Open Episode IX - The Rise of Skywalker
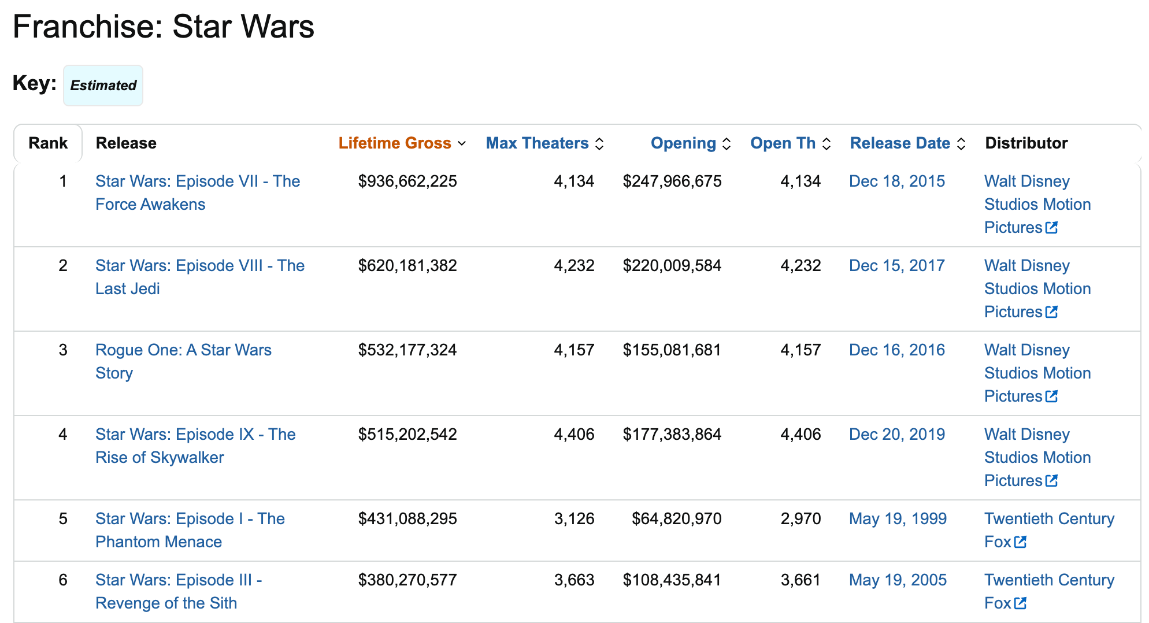Screen dimensions: 1149x623 coord(195,446)
